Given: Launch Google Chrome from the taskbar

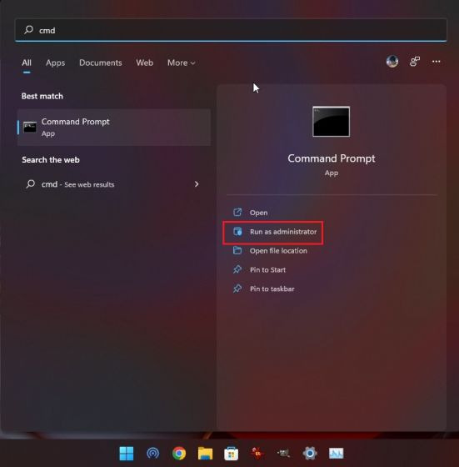Looking at the screenshot, I should tap(179, 454).
